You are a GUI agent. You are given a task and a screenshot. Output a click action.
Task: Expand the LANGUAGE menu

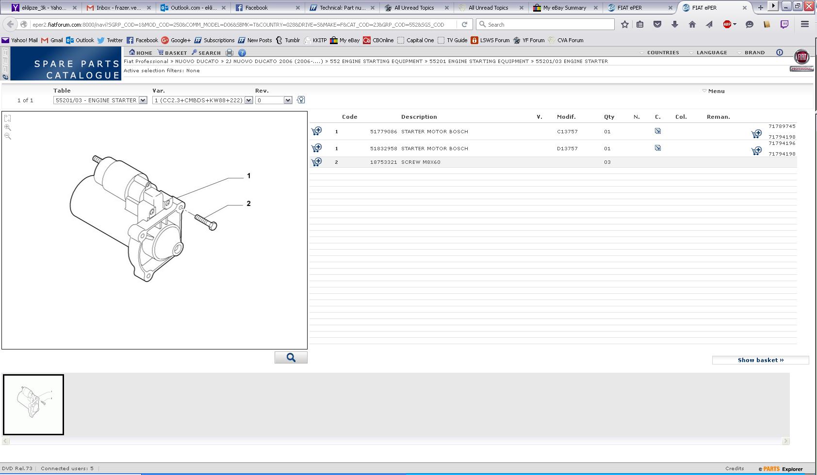point(708,52)
